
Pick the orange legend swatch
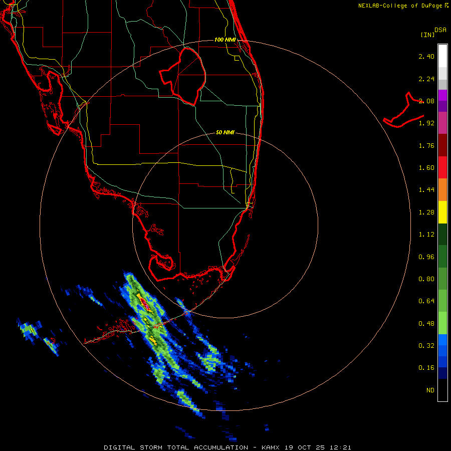pyautogui.click(x=442, y=190)
